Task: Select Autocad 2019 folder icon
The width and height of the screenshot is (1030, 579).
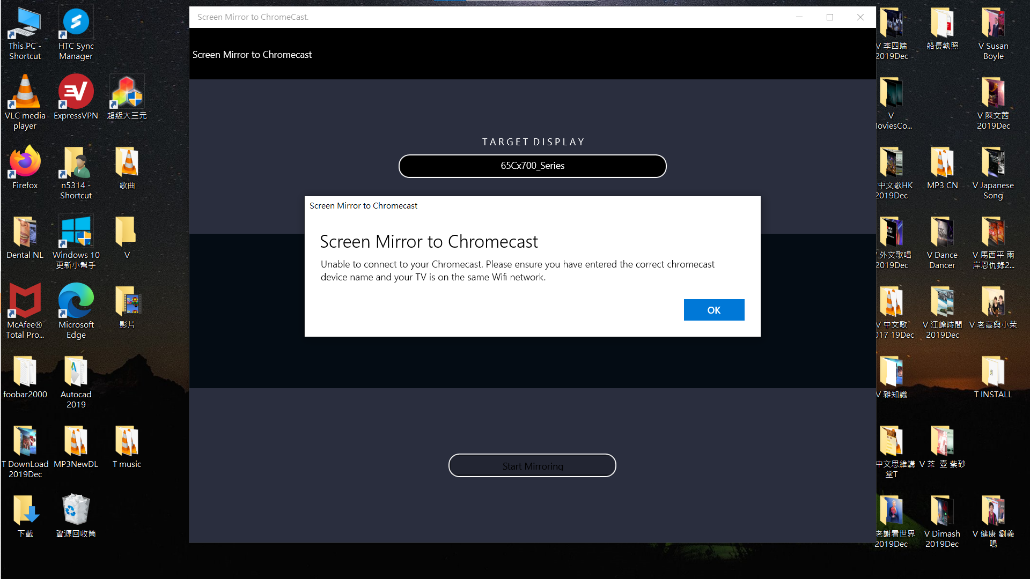Action: [76, 382]
